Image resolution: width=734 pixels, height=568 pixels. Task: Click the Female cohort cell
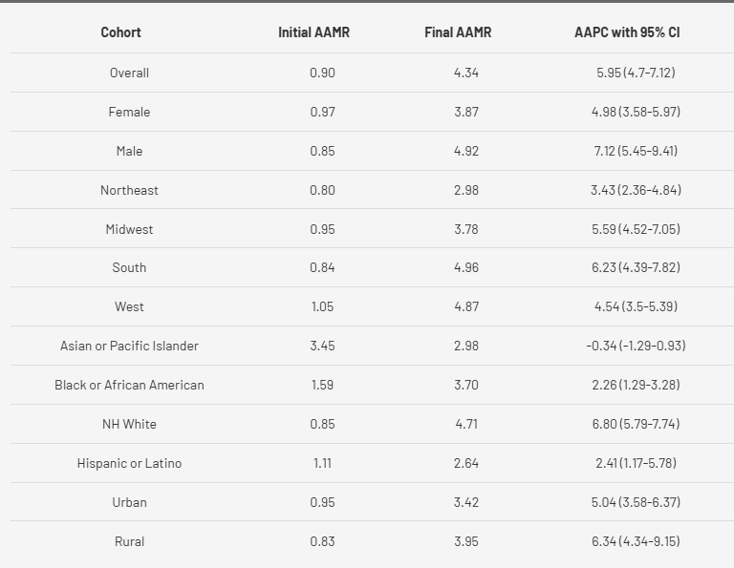[x=129, y=112]
